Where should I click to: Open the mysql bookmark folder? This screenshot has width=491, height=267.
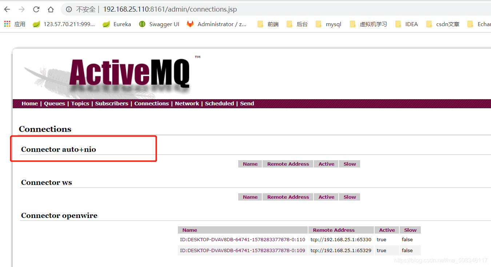pyautogui.click(x=328, y=24)
